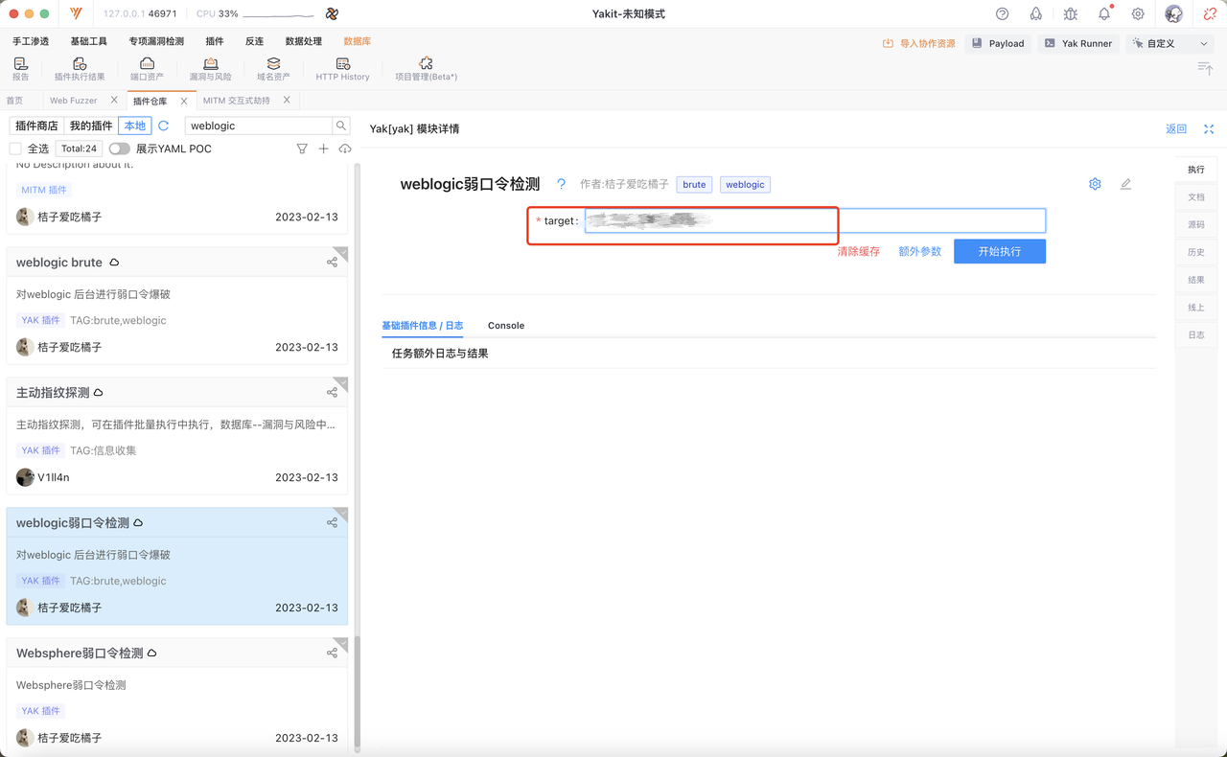The width and height of the screenshot is (1227, 757).
Task: Open 基础工具 menu
Action: coord(89,42)
